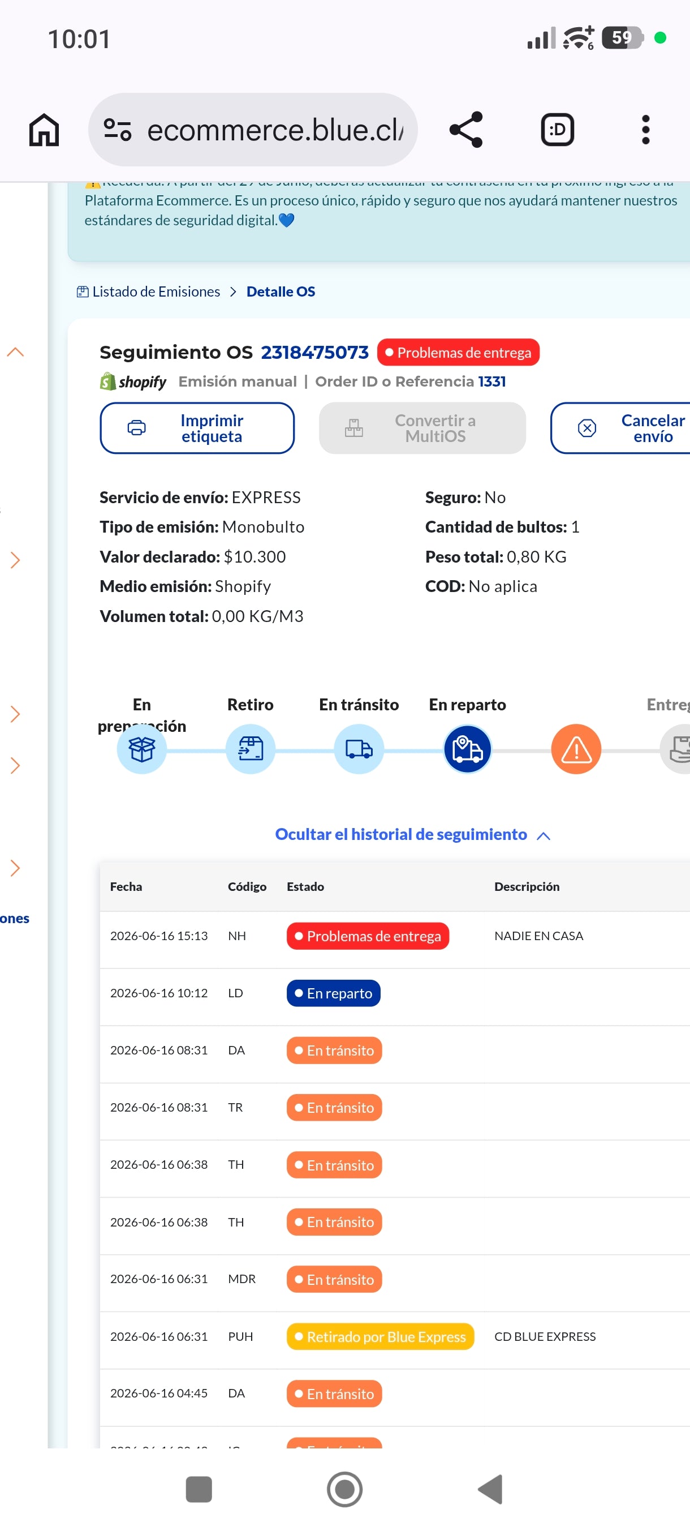Screen dimensions: 690x1535
Task: Click the PUH code cell
Action: pyautogui.click(x=240, y=1336)
